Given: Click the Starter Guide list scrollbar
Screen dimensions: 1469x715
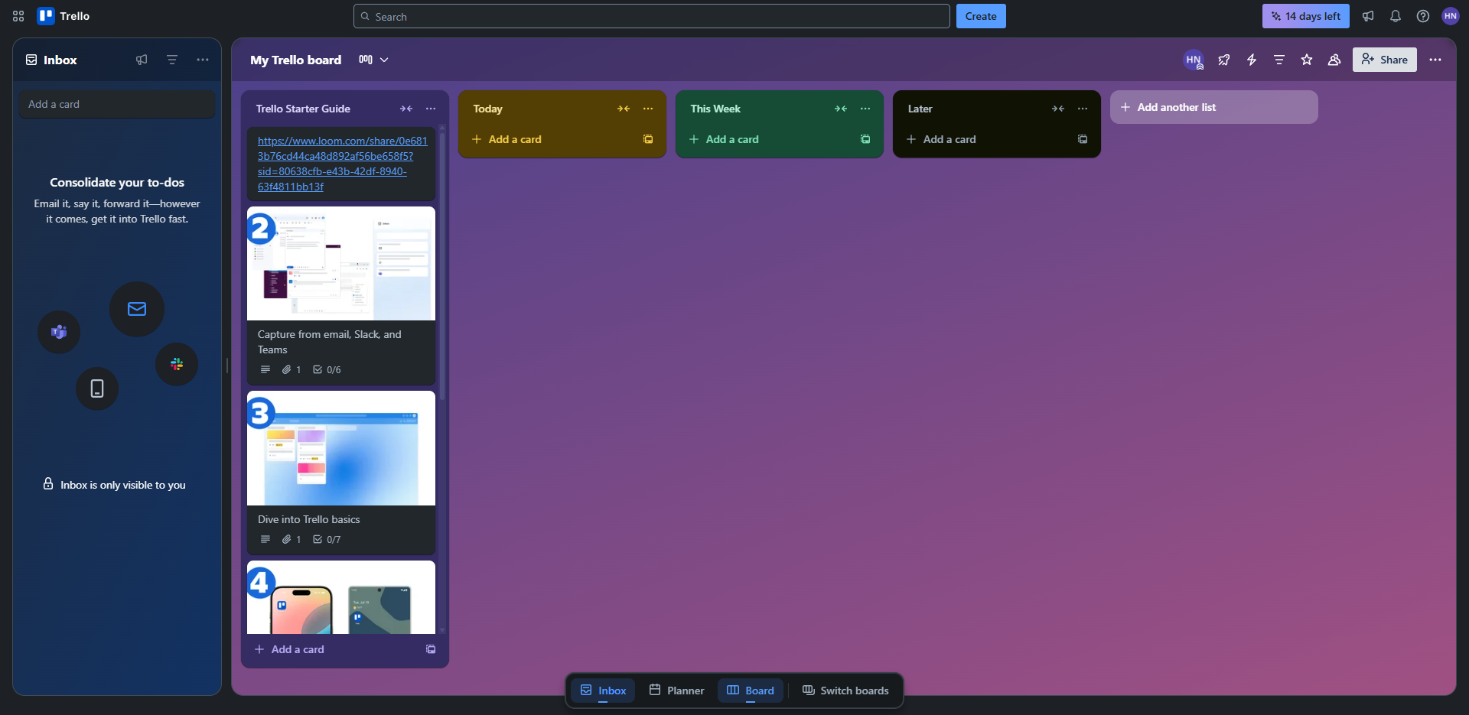Looking at the screenshot, I should (442, 268).
